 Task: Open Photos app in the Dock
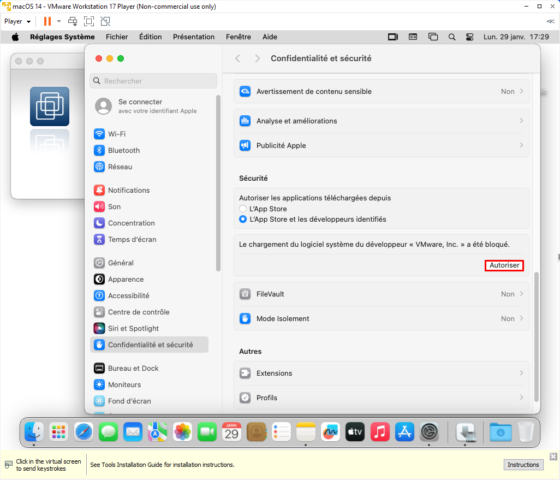click(182, 432)
